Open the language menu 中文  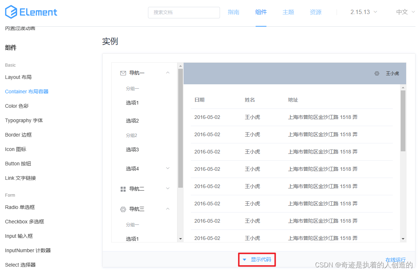point(404,12)
